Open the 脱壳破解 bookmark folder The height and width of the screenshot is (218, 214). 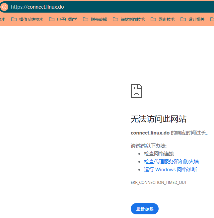(x=95, y=20)
